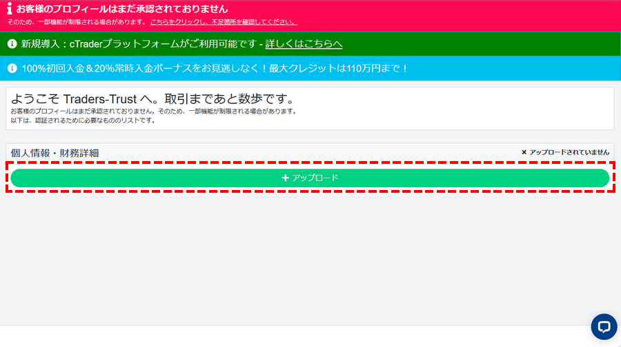Screen dimensions: 621x347
Task: Click info icon in blue bonus banner
Action: tap(12, 68)
